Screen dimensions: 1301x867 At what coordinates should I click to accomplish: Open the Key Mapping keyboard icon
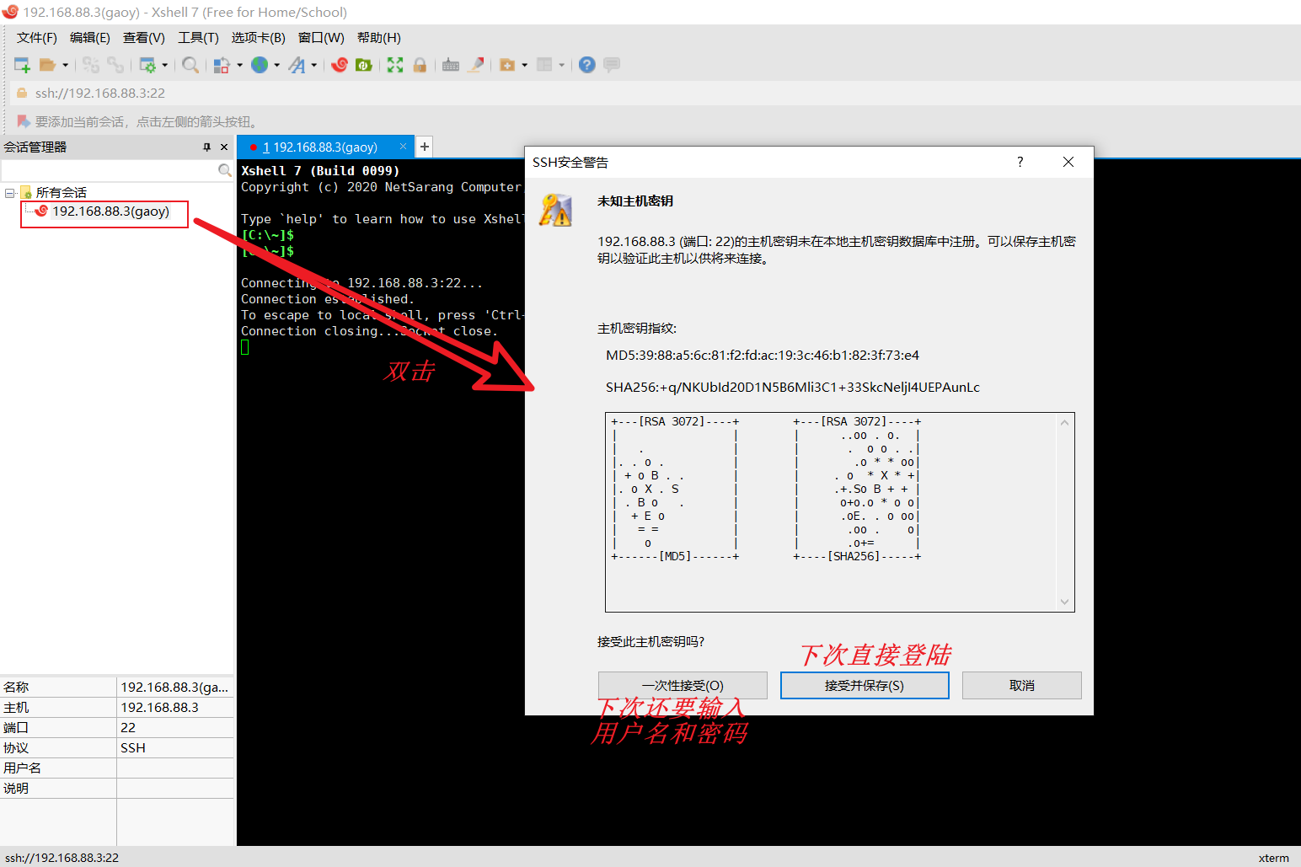coord(451,65)
